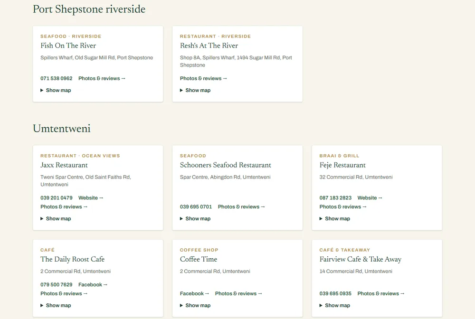Viewport: 475px width, 319px height.
Task: Call Feje Restaurant at 087 183 2823
Action: point(335,198)
